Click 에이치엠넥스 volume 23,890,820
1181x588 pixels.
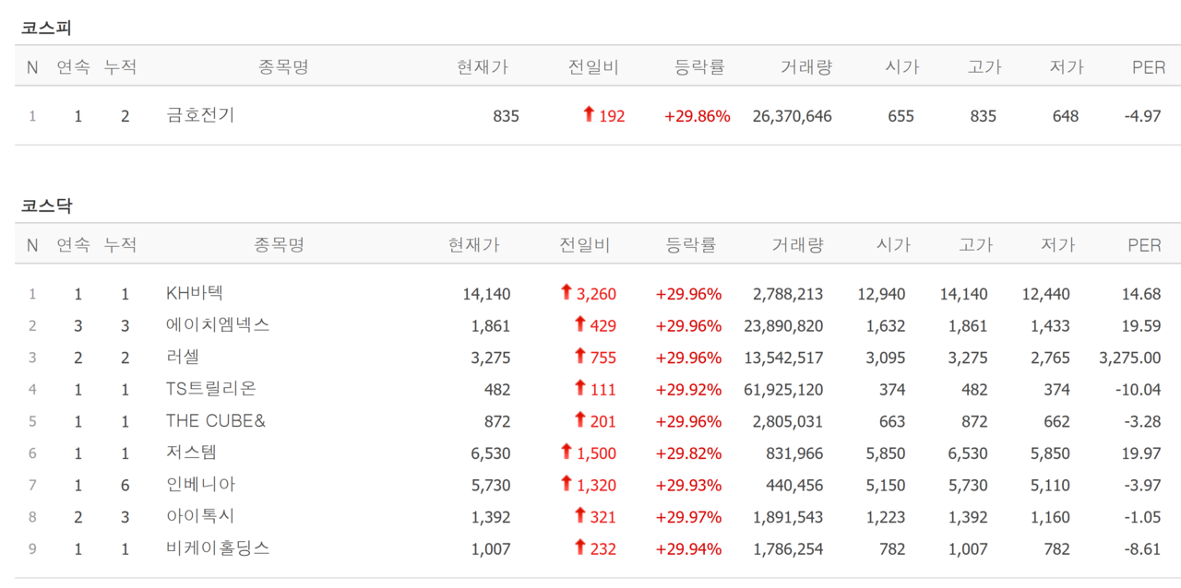point(783,325)
